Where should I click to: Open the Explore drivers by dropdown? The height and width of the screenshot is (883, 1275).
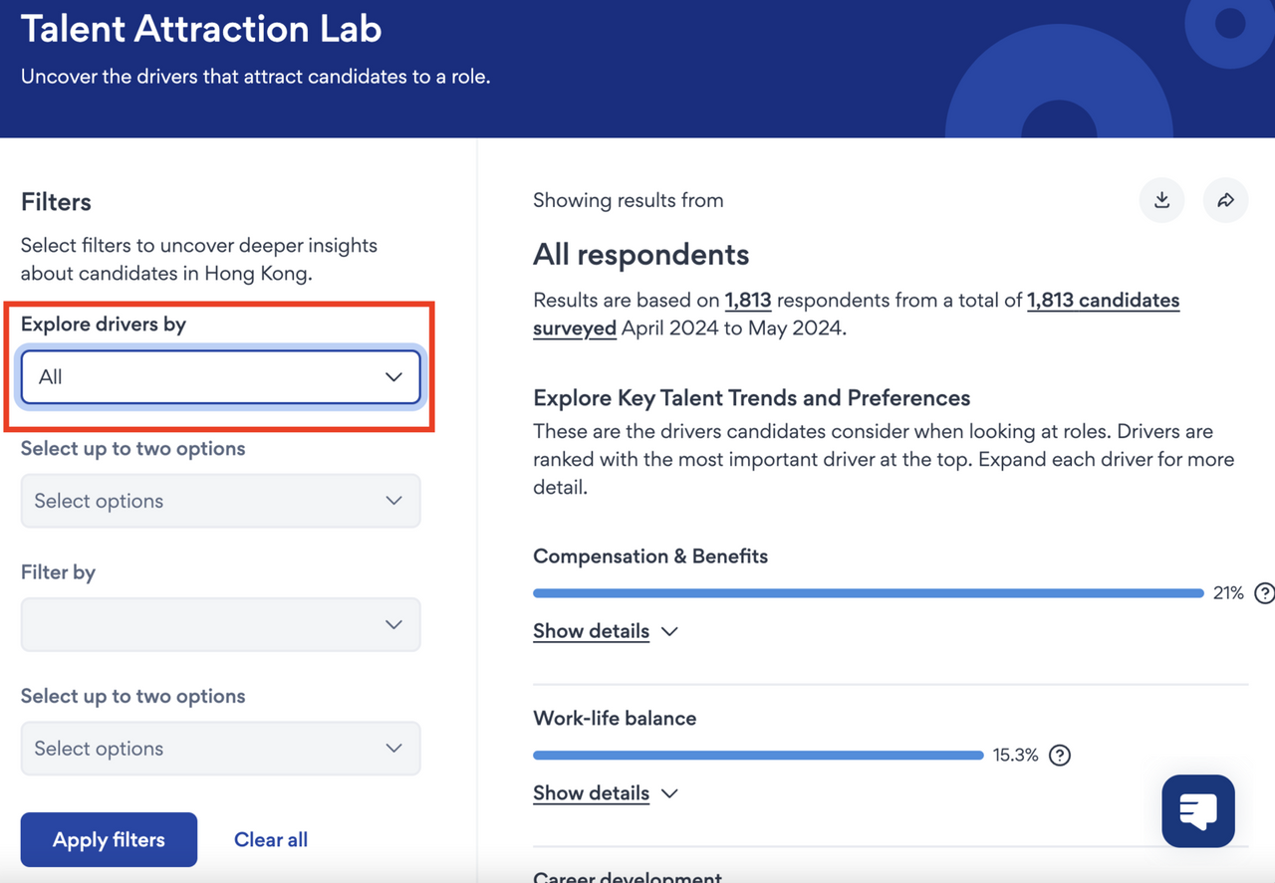[220, 377]
